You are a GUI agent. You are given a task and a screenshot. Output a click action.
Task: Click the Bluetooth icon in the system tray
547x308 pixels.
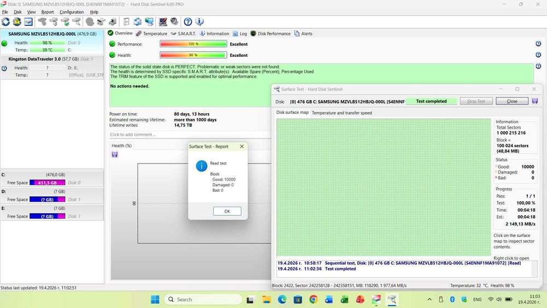coord(452,299)
